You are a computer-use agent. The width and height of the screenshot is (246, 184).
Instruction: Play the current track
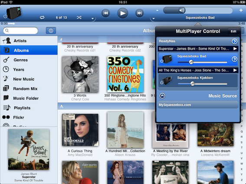pos(122,13)
